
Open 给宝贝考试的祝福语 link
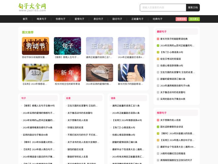click(170, 59)
